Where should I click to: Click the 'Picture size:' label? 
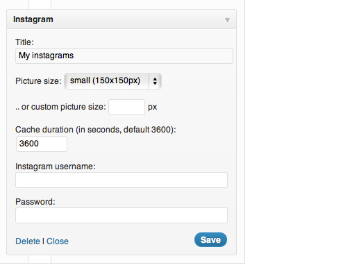38,81
